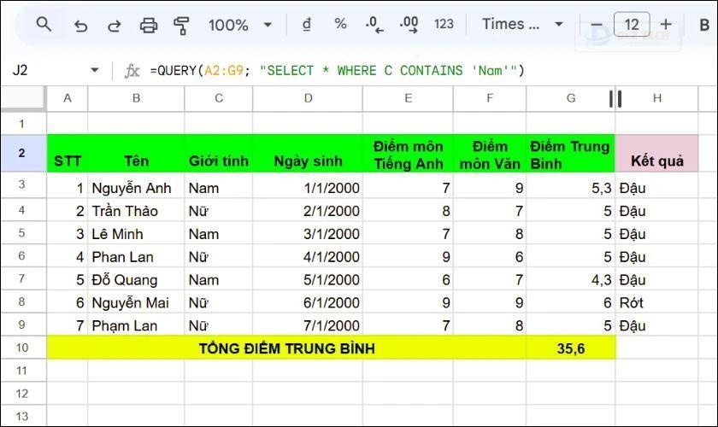Open the 123 more formats menu
718x427 pixels.
444,24
